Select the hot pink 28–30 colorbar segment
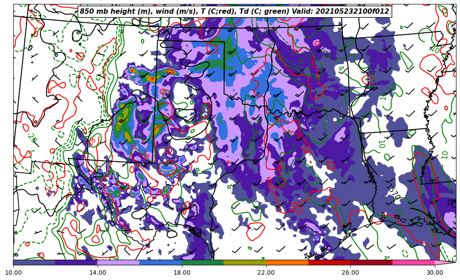Screen dimensions: 460x280 (413, 262)
